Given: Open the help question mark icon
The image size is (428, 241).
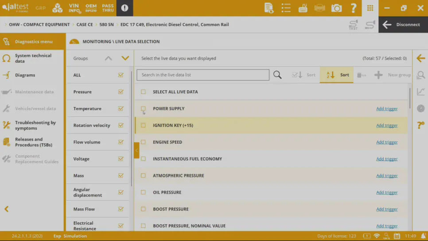Looking at the screenshot, I should pos(353,8).
